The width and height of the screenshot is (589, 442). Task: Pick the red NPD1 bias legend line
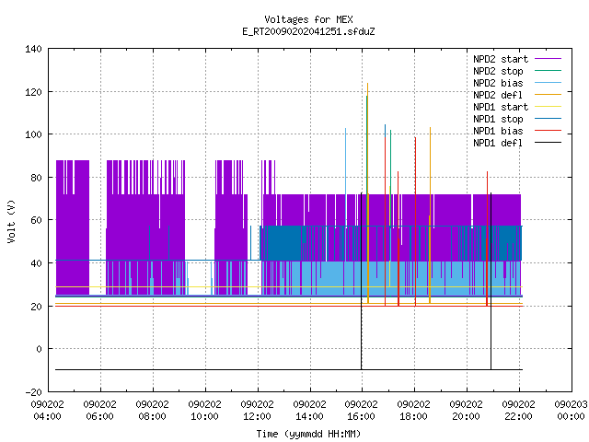click(548, 131)
